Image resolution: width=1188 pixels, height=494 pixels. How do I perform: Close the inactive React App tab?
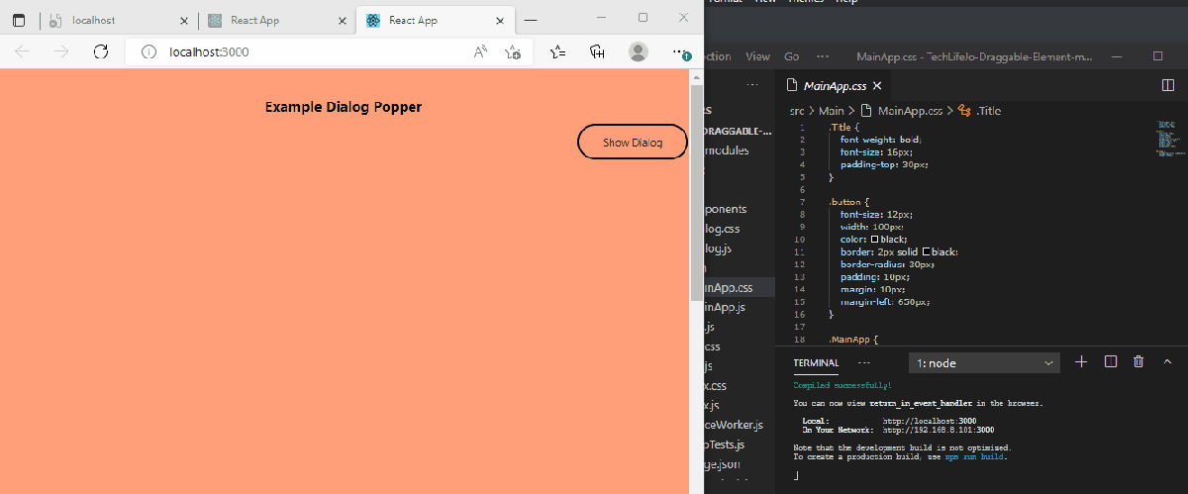[343, 20]
